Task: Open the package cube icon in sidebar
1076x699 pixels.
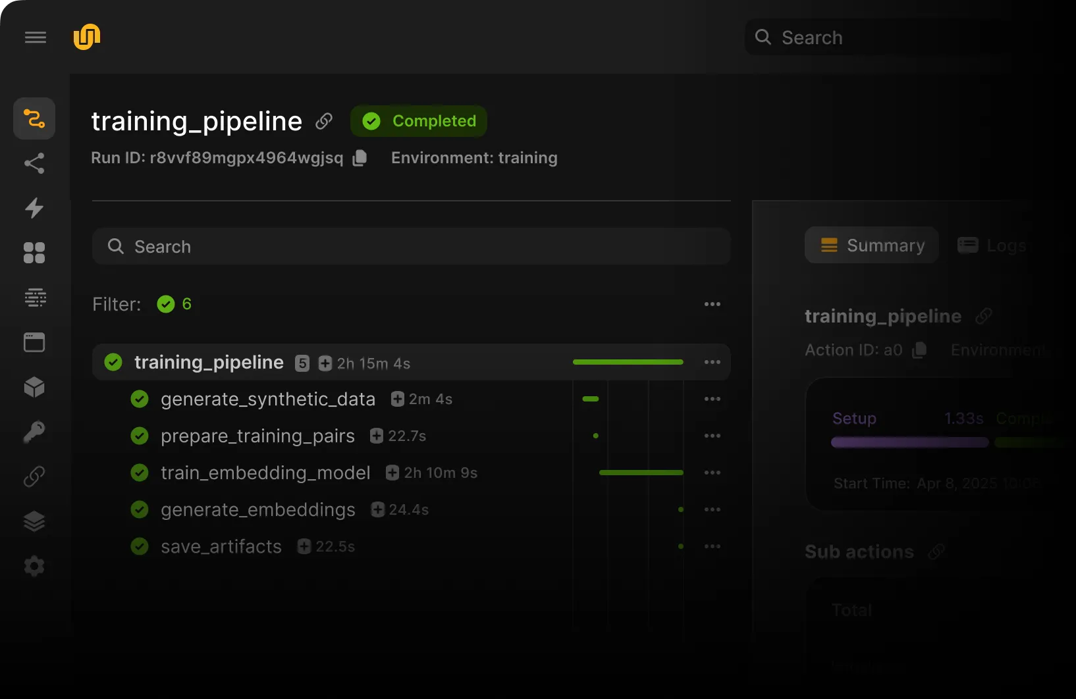Action: (34, 387)
